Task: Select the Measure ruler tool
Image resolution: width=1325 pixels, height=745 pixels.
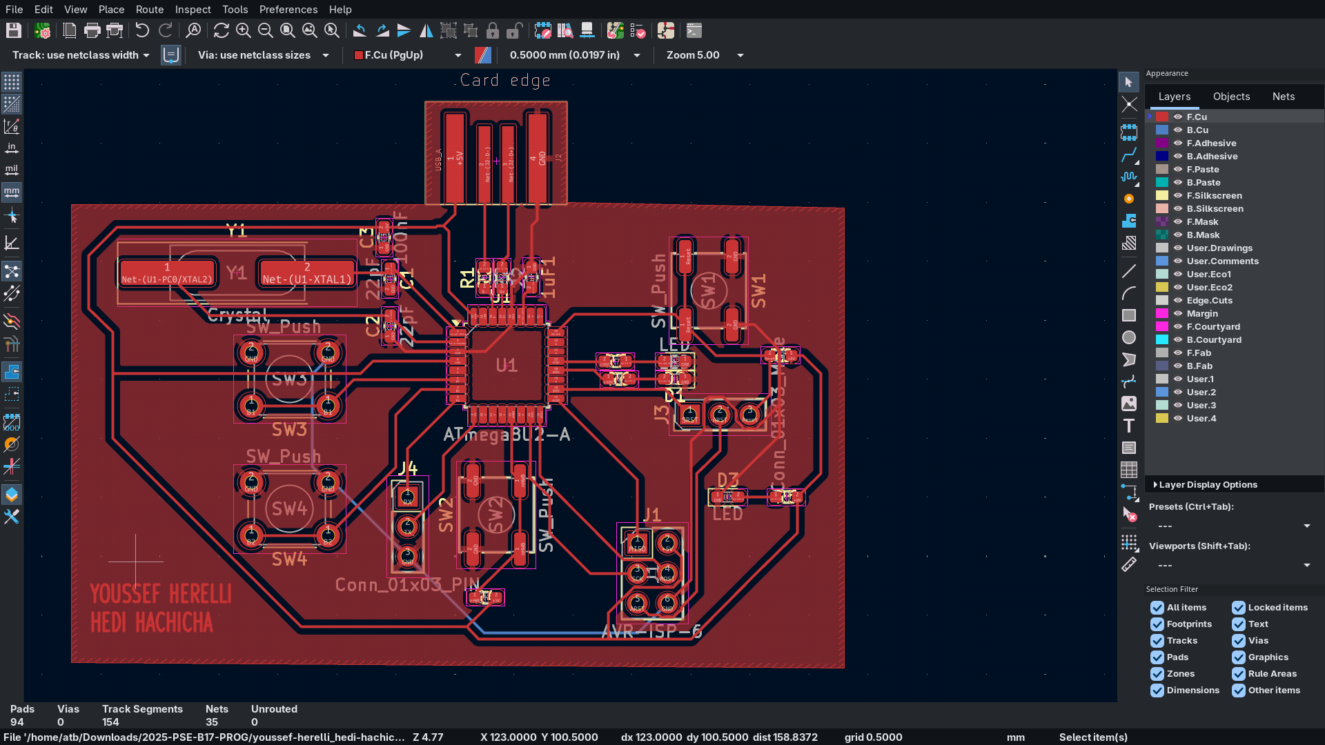Action: click(x=1129, y=565)
